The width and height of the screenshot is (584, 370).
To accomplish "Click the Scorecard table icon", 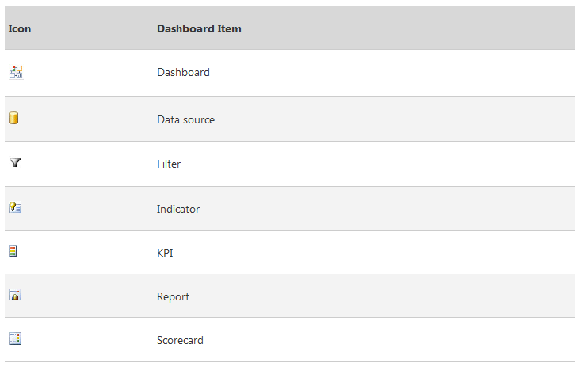I will click(15, 338).
